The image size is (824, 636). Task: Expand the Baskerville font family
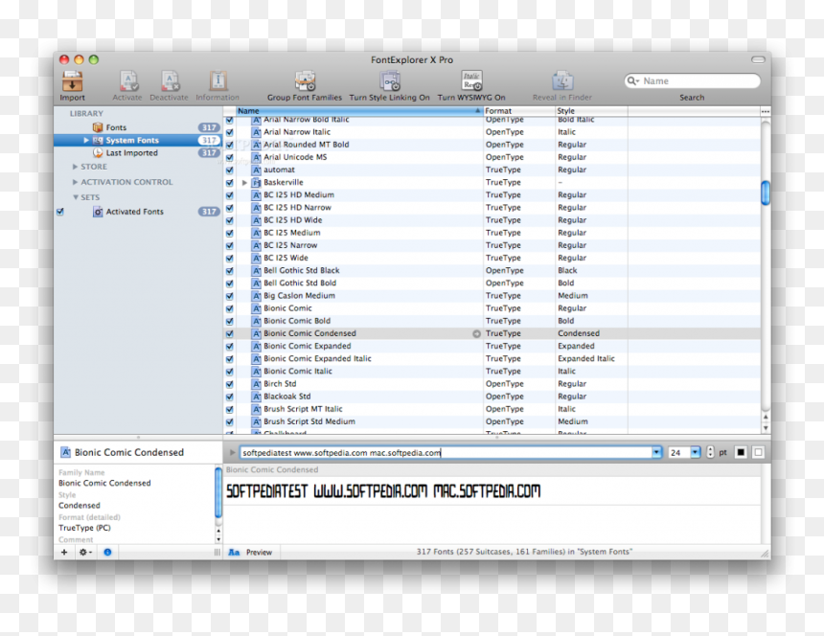244,183
